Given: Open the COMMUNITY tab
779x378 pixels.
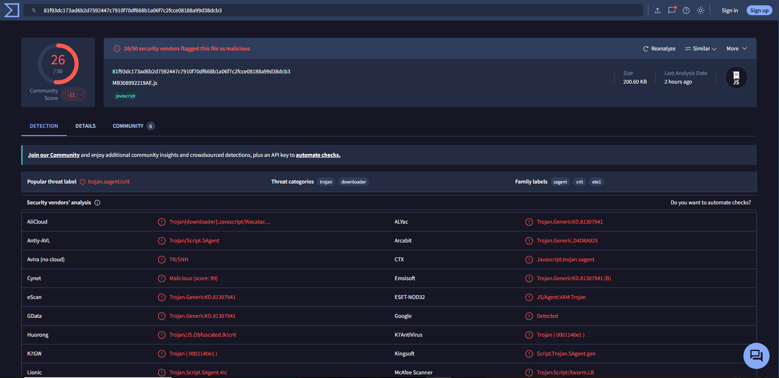Looking at the screenshot, I should (134, 126).
